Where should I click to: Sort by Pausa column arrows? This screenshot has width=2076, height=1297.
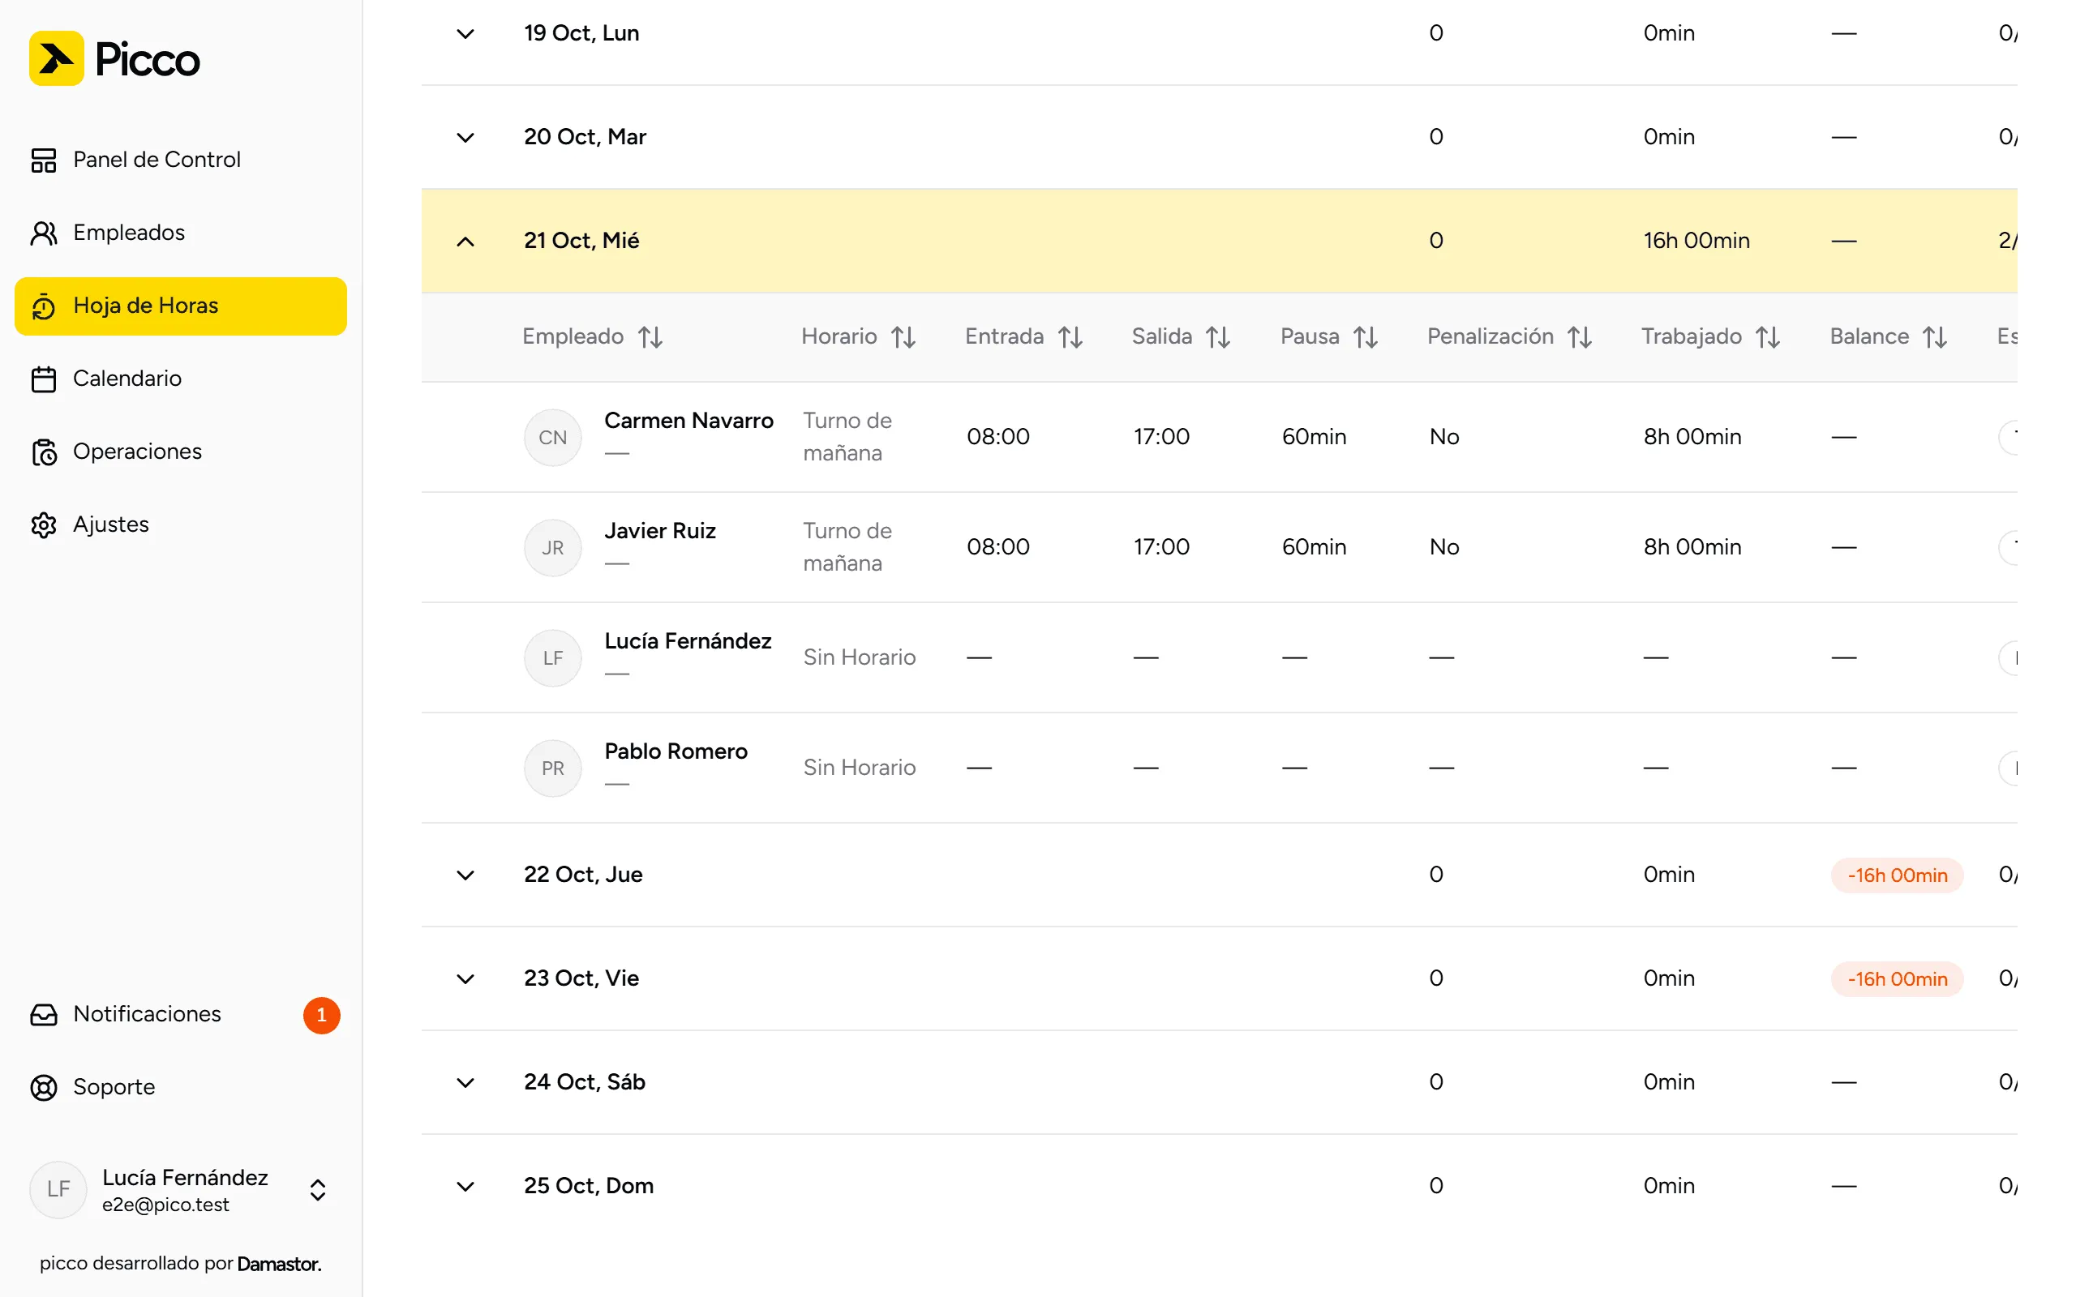pyautogui.click(x=1366, y=337)
